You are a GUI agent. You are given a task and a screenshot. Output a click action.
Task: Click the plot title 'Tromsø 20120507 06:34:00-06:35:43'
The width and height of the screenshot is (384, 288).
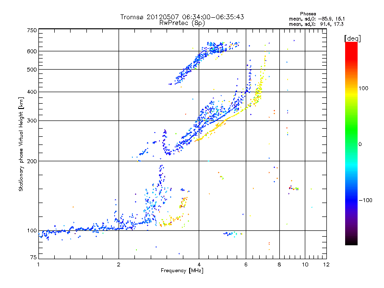coord(182,17)
